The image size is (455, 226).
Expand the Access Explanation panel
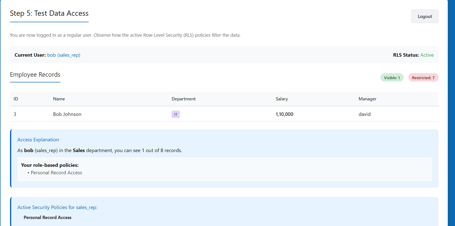(x=38, y=140)
